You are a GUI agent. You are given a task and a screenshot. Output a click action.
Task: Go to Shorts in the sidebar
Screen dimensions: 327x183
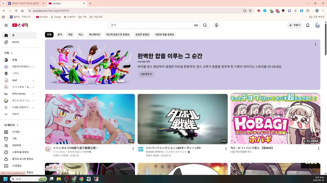[19, 42]
